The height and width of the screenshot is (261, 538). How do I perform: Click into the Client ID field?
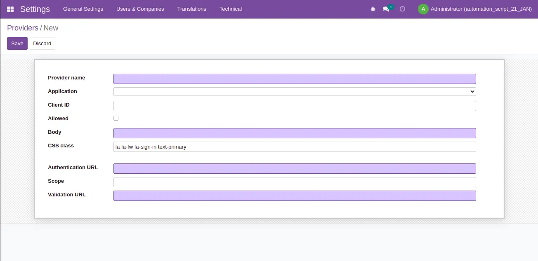(x=295, y=106)
